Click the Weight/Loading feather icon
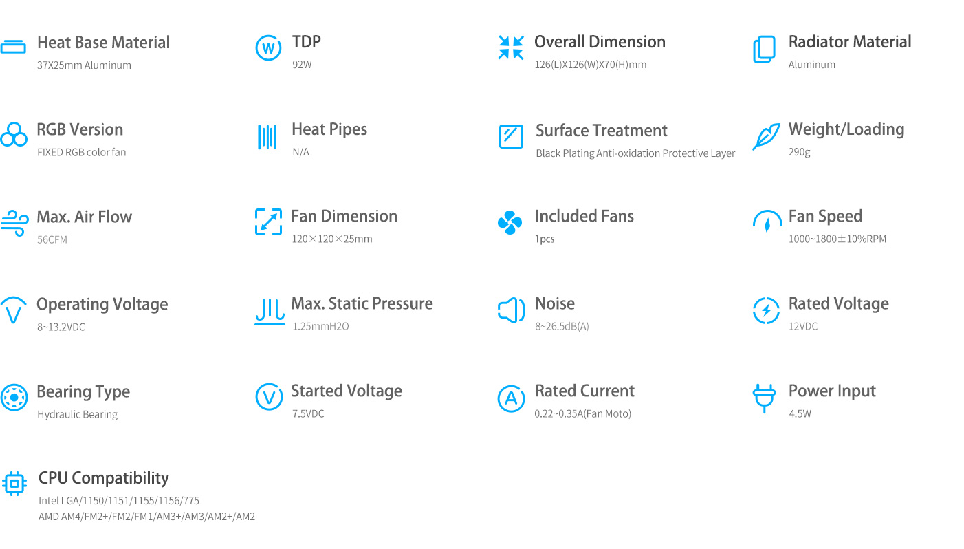The height and width of the screenshot is (549, 964). [766, 136]
